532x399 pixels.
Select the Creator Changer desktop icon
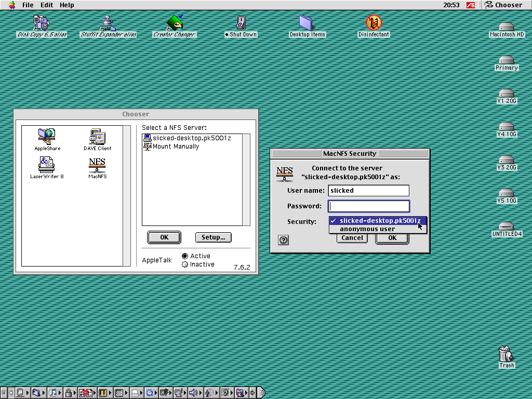coord(175,26)
